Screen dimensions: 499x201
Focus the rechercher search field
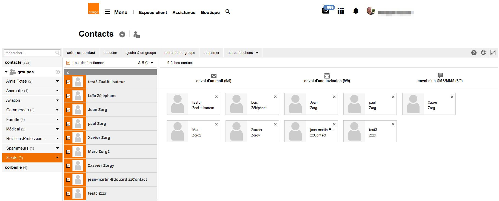click(32, 53)
